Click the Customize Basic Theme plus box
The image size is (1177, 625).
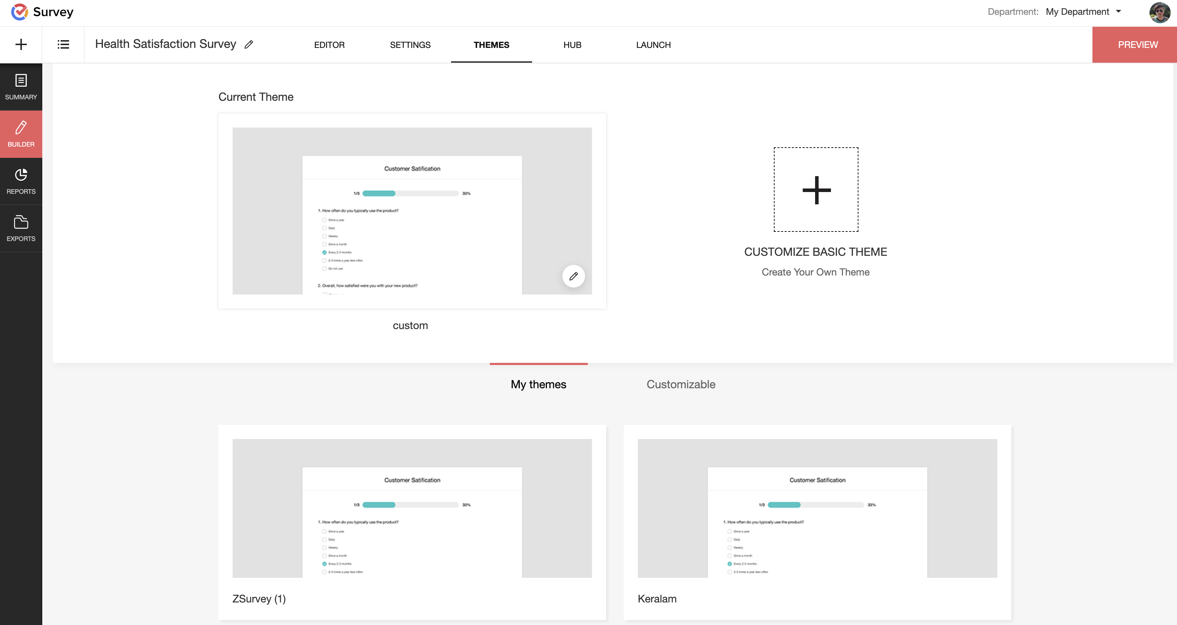coord(815,190)
